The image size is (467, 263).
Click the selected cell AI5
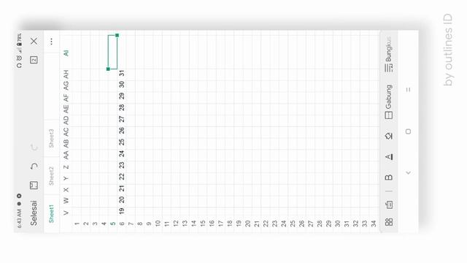(x=112, y=52)
